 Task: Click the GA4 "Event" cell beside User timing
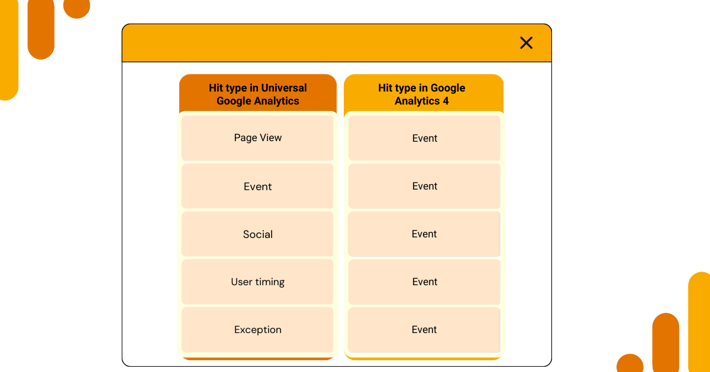424,282
